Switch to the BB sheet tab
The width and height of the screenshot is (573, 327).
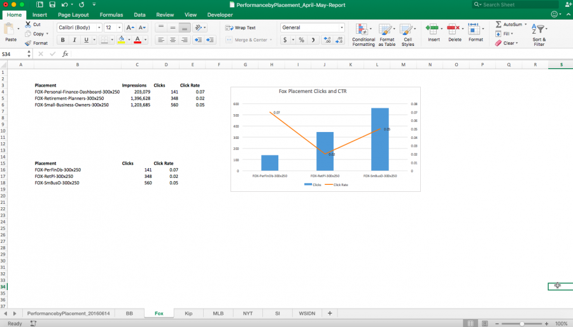point(129,314)
